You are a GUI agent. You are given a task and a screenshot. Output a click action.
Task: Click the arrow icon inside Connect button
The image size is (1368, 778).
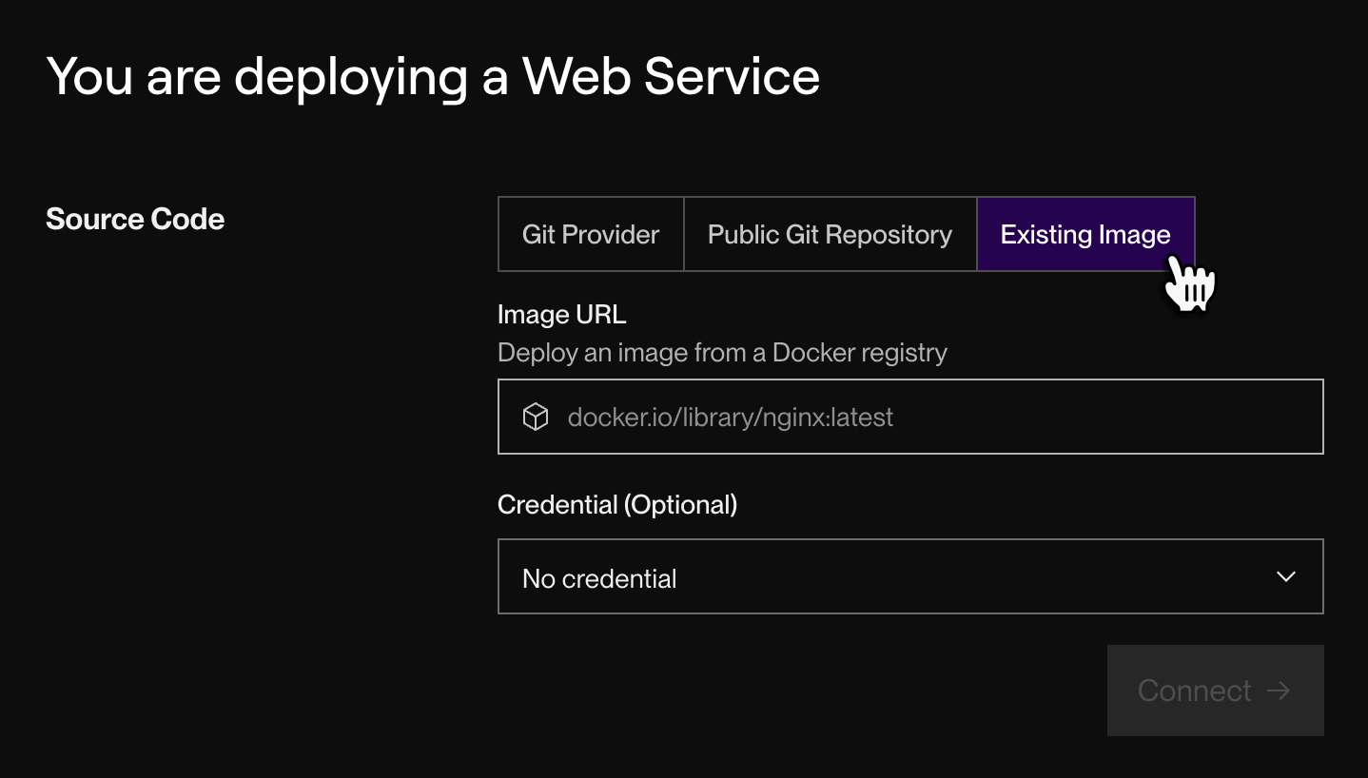[x=1280, y=690]
